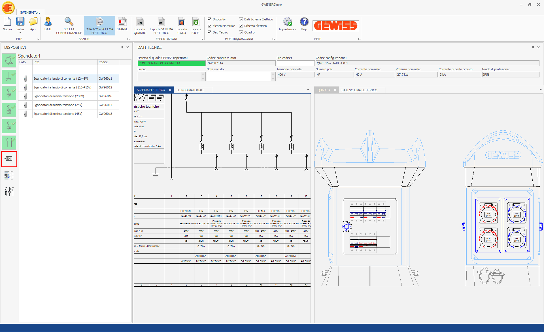Select the dashed-box accessories device icon
This screenshot has width=544, height=332.
click(x=9, y=175)
